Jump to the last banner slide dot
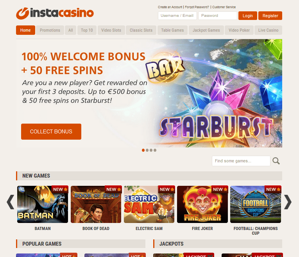Screen dimensions: 299x257 (155, 150)
